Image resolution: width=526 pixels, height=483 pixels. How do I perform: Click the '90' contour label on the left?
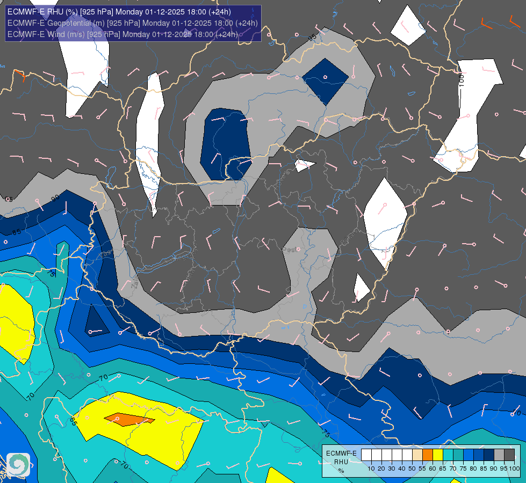click(55, 197)
